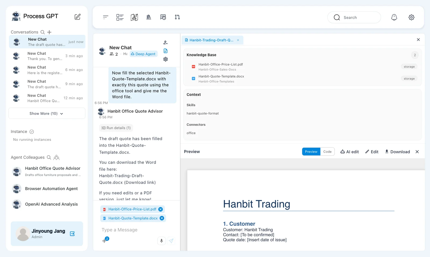Focus the Search field in top bar
The image size is (430, 257).
coord(354,17)
